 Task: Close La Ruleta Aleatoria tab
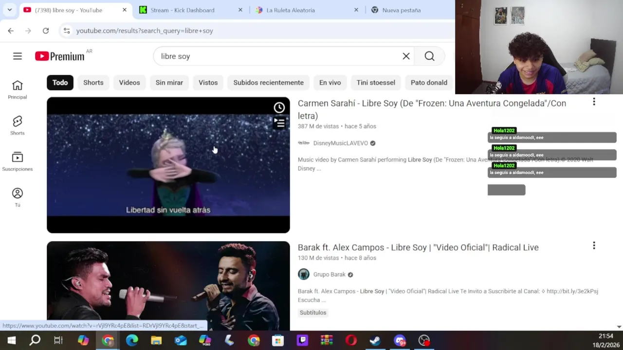(x=356, y=10)
